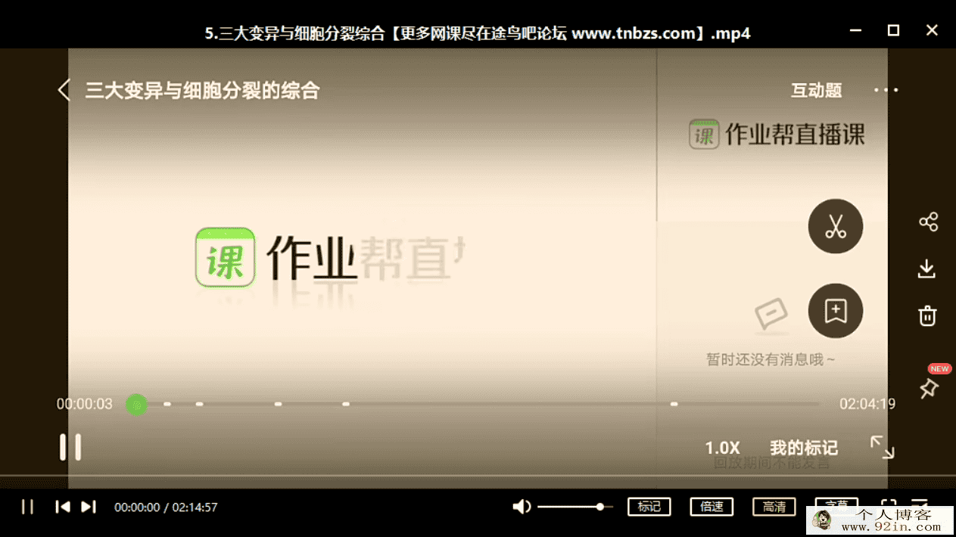Go back using the lesson title arrow
The image size is (956, 537).
point(64,90)
